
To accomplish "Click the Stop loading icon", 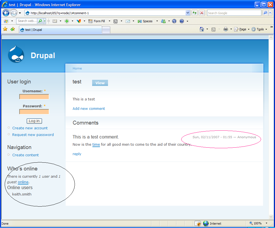I will pos(202,13).
